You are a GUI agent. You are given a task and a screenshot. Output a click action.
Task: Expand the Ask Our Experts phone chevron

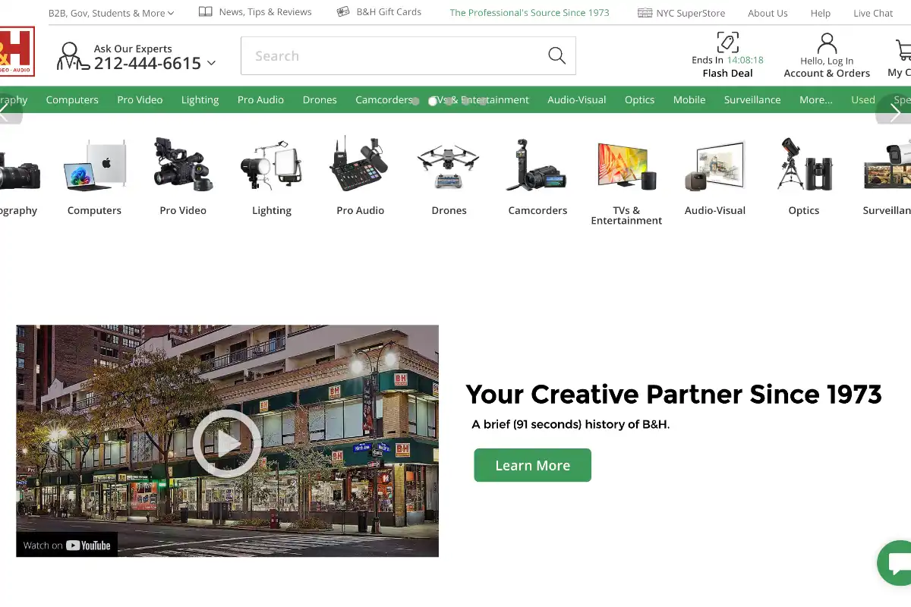point(210,64)
